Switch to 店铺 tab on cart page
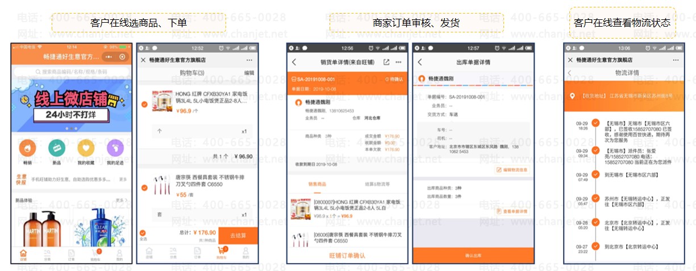This screenshot has width=696, height=271. pos(149,253)
